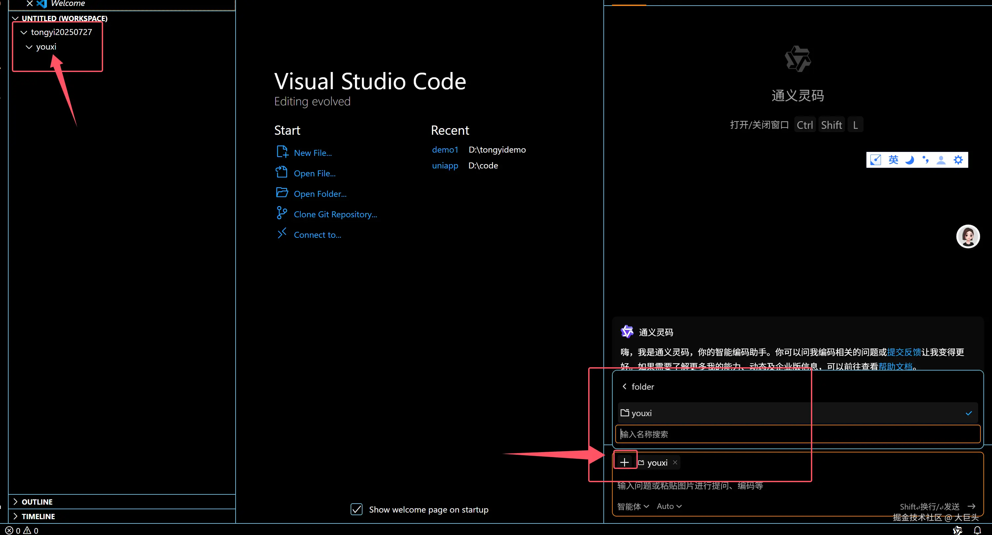
Task: Click the errors and warnings status indicator
Action: (x=22, y=530)
